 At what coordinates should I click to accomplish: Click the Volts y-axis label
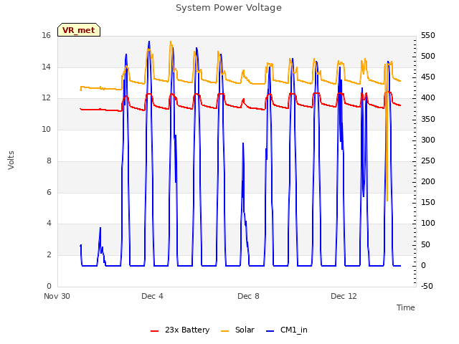coord(11,160)
